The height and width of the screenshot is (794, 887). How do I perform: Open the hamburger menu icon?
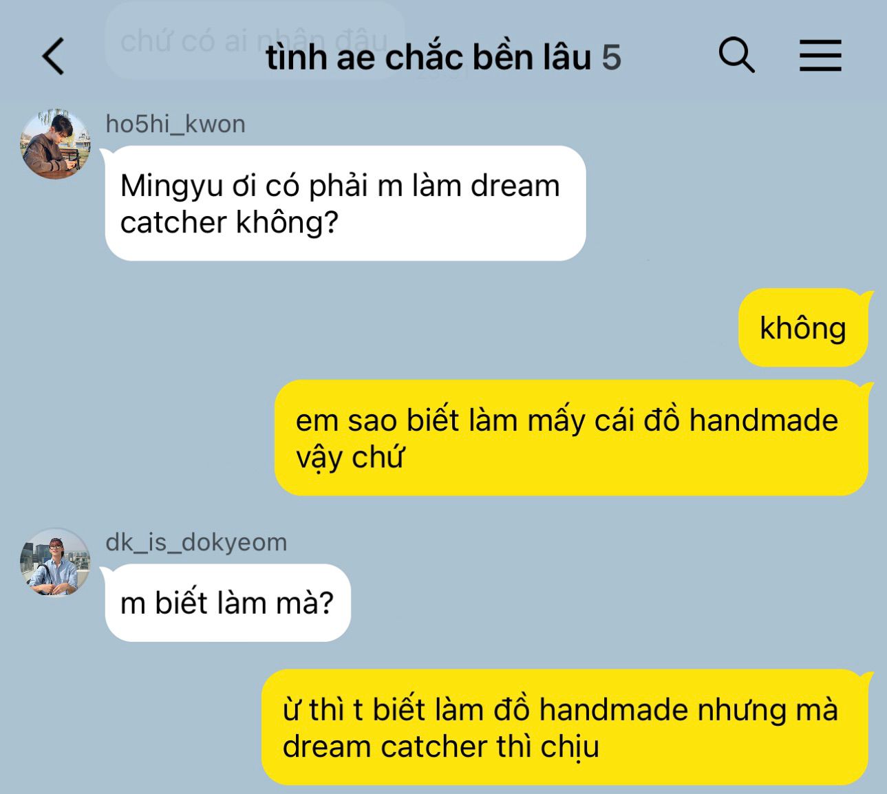pyautogui.click(x=820, y=55)
